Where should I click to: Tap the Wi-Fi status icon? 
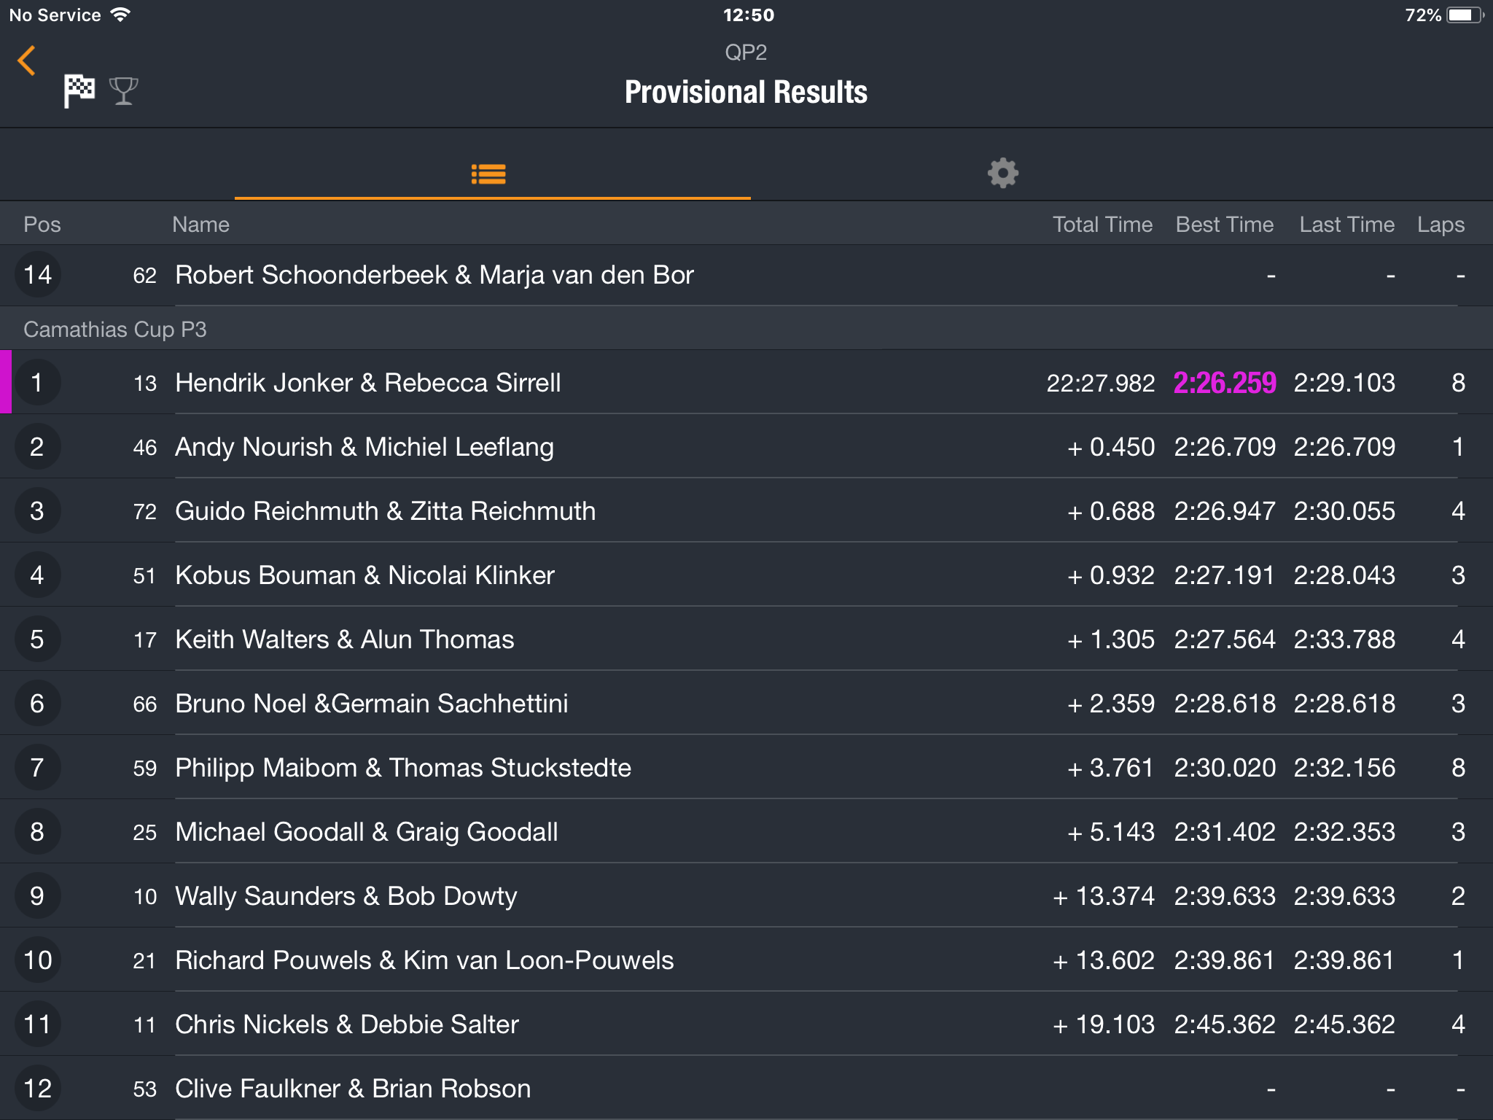pos(120,15)
